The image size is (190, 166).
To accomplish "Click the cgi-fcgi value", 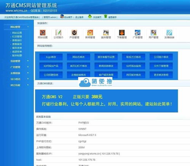I will click(82, 141).
